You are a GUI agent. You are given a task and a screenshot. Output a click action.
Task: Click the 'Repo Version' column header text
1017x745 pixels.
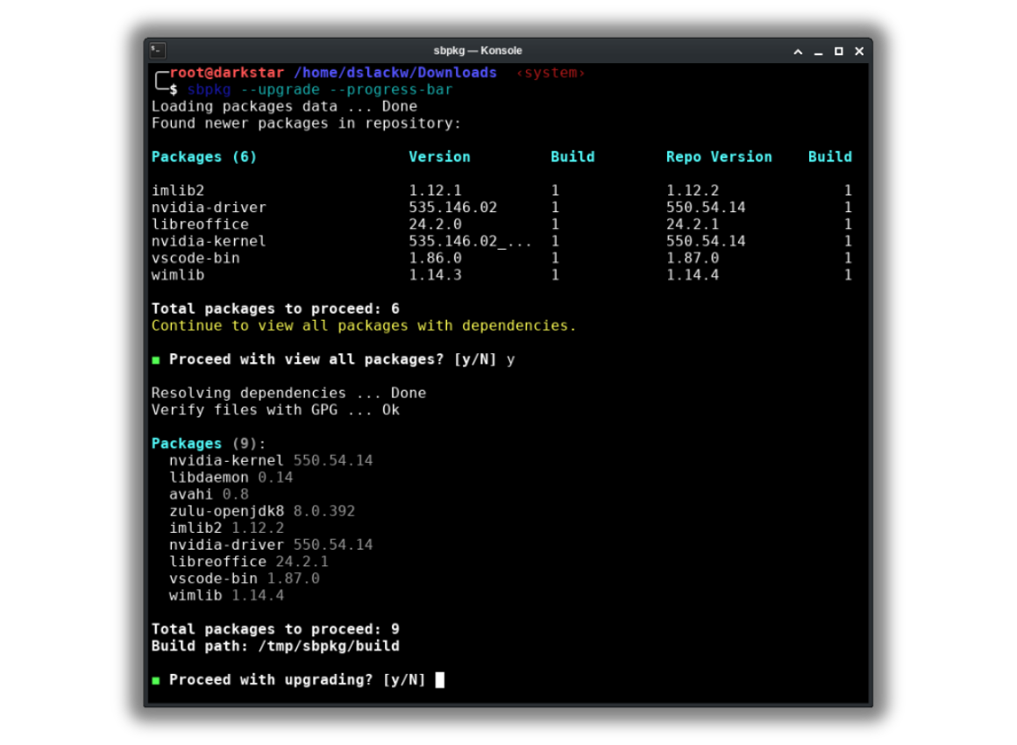[x=719, y=157]
